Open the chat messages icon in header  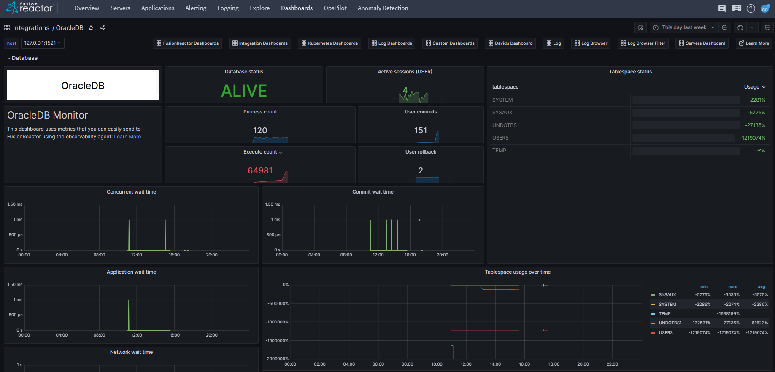tap(722, 8)
